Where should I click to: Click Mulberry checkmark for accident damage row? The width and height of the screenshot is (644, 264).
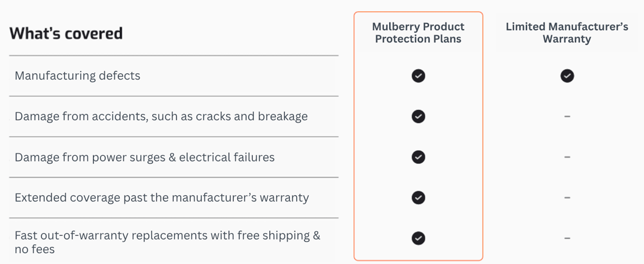click(x=418, y=116)
